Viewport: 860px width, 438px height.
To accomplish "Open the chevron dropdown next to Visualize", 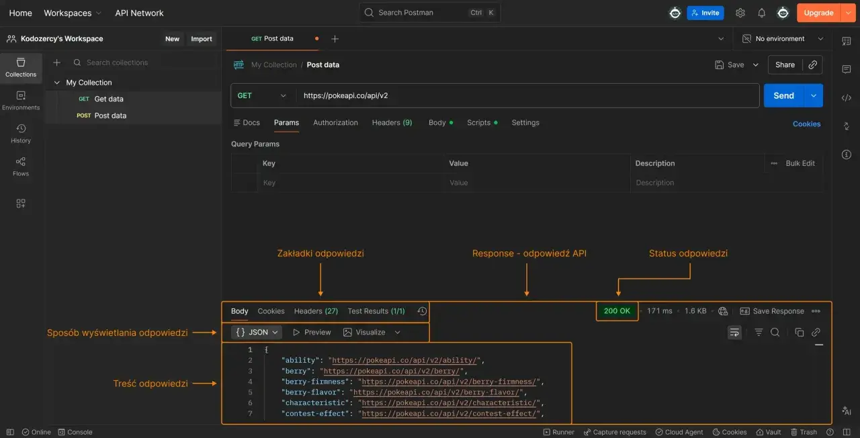I will pos(397,332).
